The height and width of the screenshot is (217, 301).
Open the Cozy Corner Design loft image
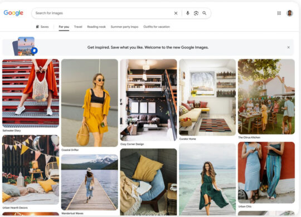148,100
